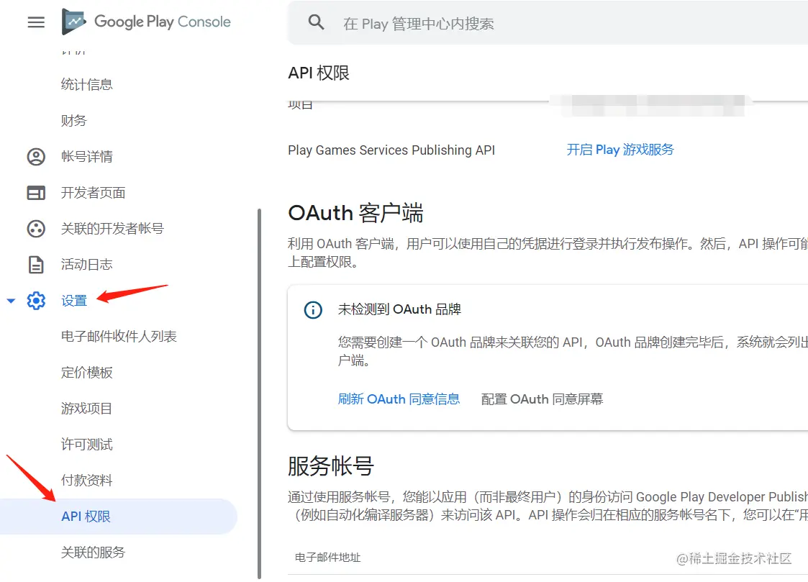Open 财务 in sidebar
Viewport: 808px width, 582px height.
click(73, 121)
